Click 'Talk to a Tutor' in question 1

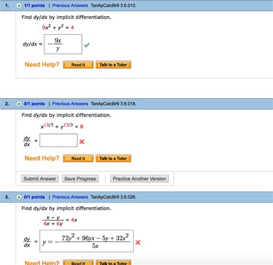[113, 65]
